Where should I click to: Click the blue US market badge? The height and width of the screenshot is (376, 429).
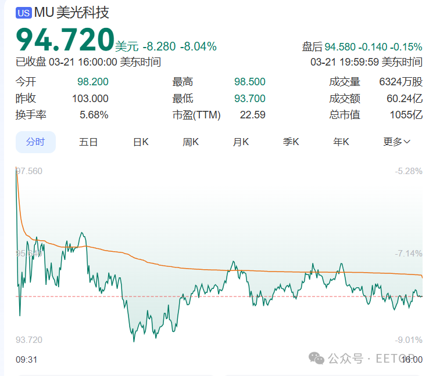click(x=23, y=13)
